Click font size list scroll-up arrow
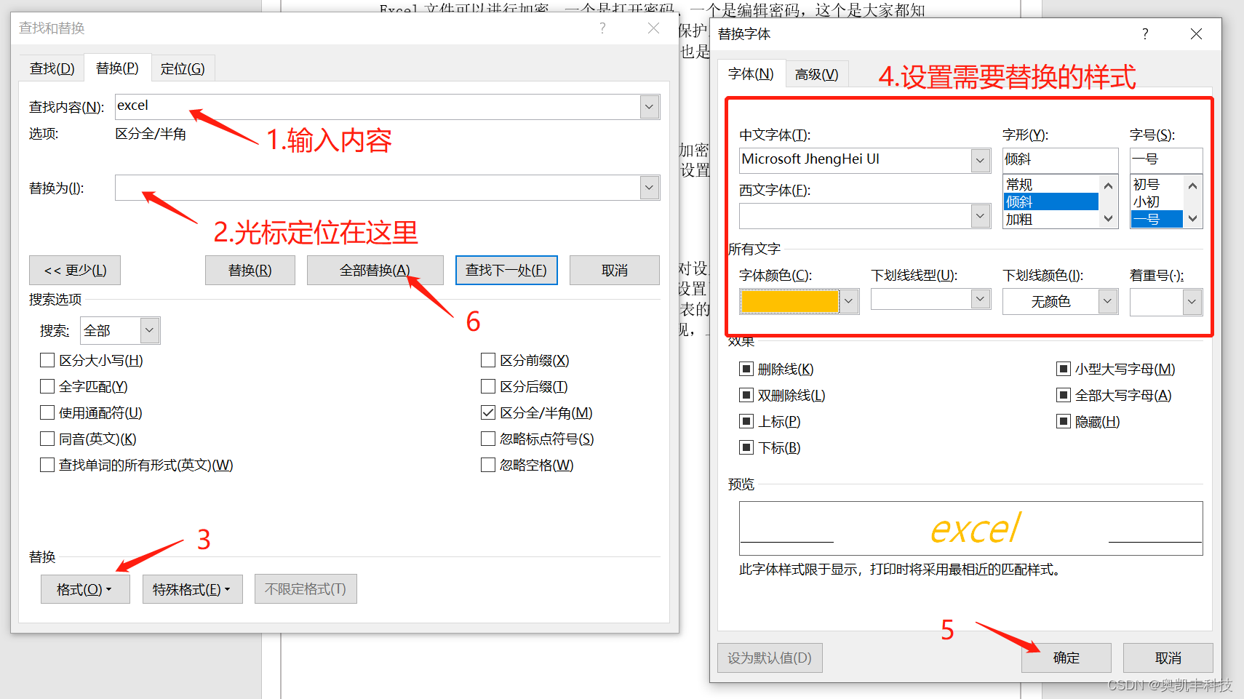Image resolution: width=1244 pixels, height=699 pixels. tap(1192, 185)
